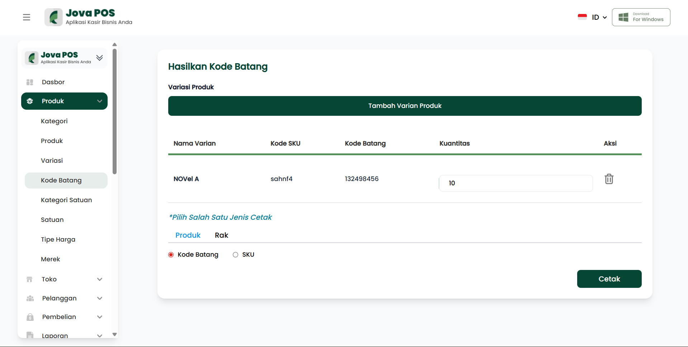Click the Pembelian purchase icon
The width and height of the screenshot is (688, 347).
click(30, 317)
